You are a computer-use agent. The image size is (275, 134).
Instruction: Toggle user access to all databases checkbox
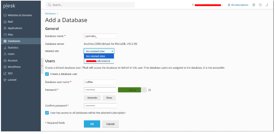coord(47,113)
